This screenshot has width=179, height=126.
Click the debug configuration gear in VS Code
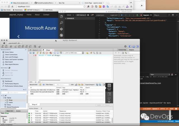click(88, 15)
